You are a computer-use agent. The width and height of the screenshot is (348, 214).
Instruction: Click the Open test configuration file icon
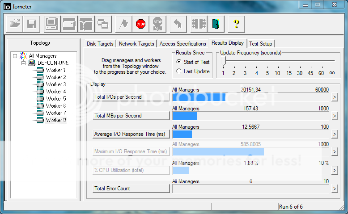[15, 24]
